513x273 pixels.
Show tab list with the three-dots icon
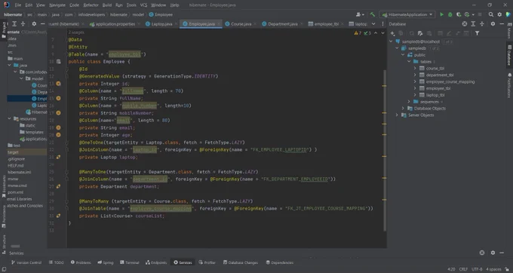click(382, 24)
